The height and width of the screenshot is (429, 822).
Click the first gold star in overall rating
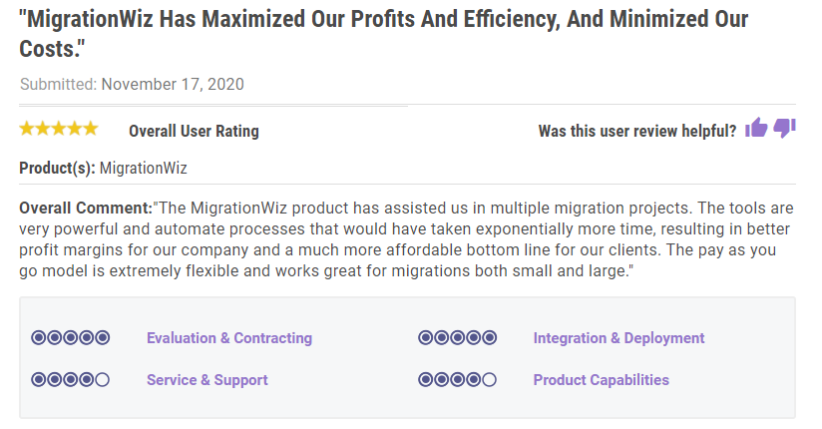click(27, 129)
